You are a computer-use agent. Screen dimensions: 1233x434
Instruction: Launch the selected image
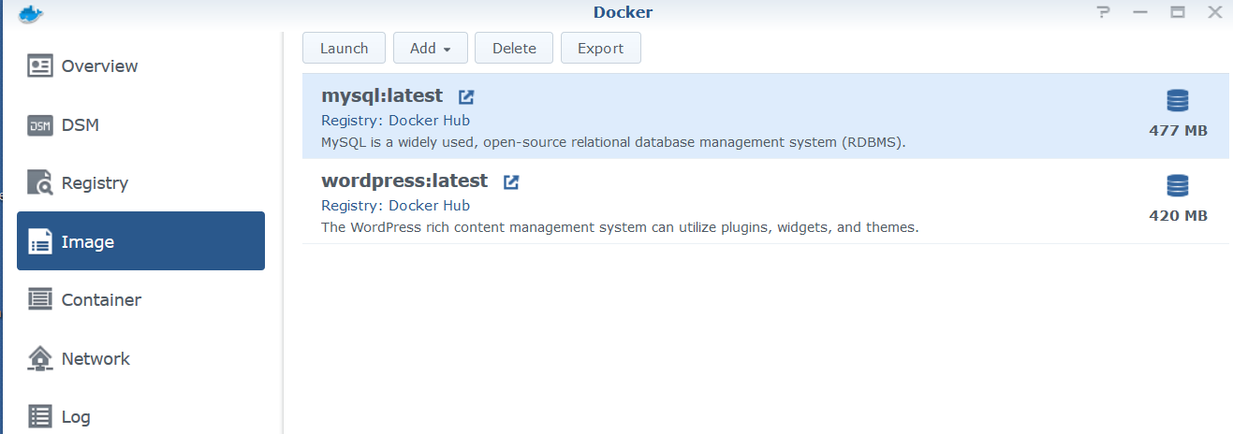point(344,49)
